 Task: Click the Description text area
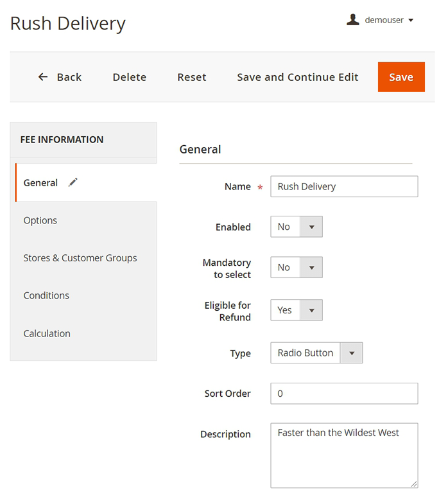coord(344,455)
